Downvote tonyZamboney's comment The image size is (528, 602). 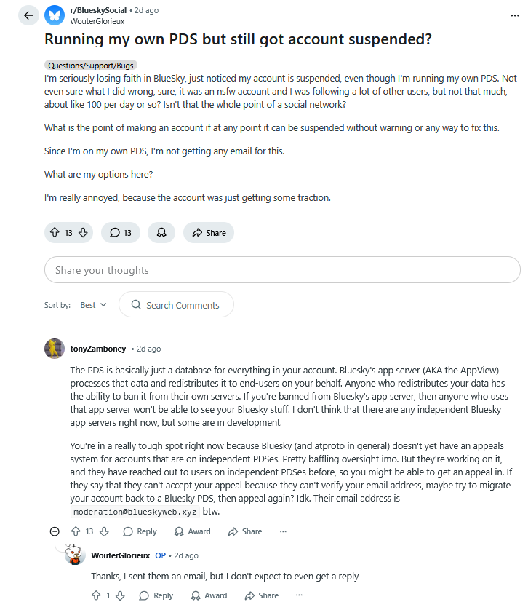[103, 531]
